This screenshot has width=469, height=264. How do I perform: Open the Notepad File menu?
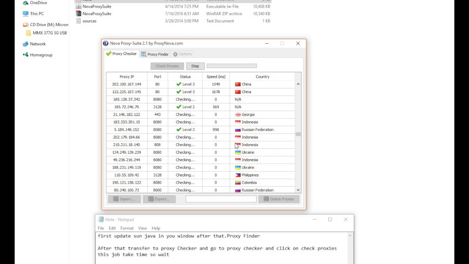[x=101, y=228]
